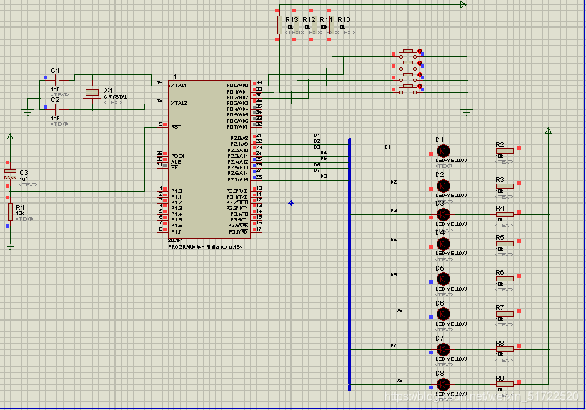Select resistor R3 symbol
Image resolution: width=586 pixels, height=410 pixels.
point(505,186)
